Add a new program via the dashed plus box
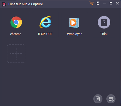Image resolution: width=121 pixels, height=106 pixels. point(16,54)
